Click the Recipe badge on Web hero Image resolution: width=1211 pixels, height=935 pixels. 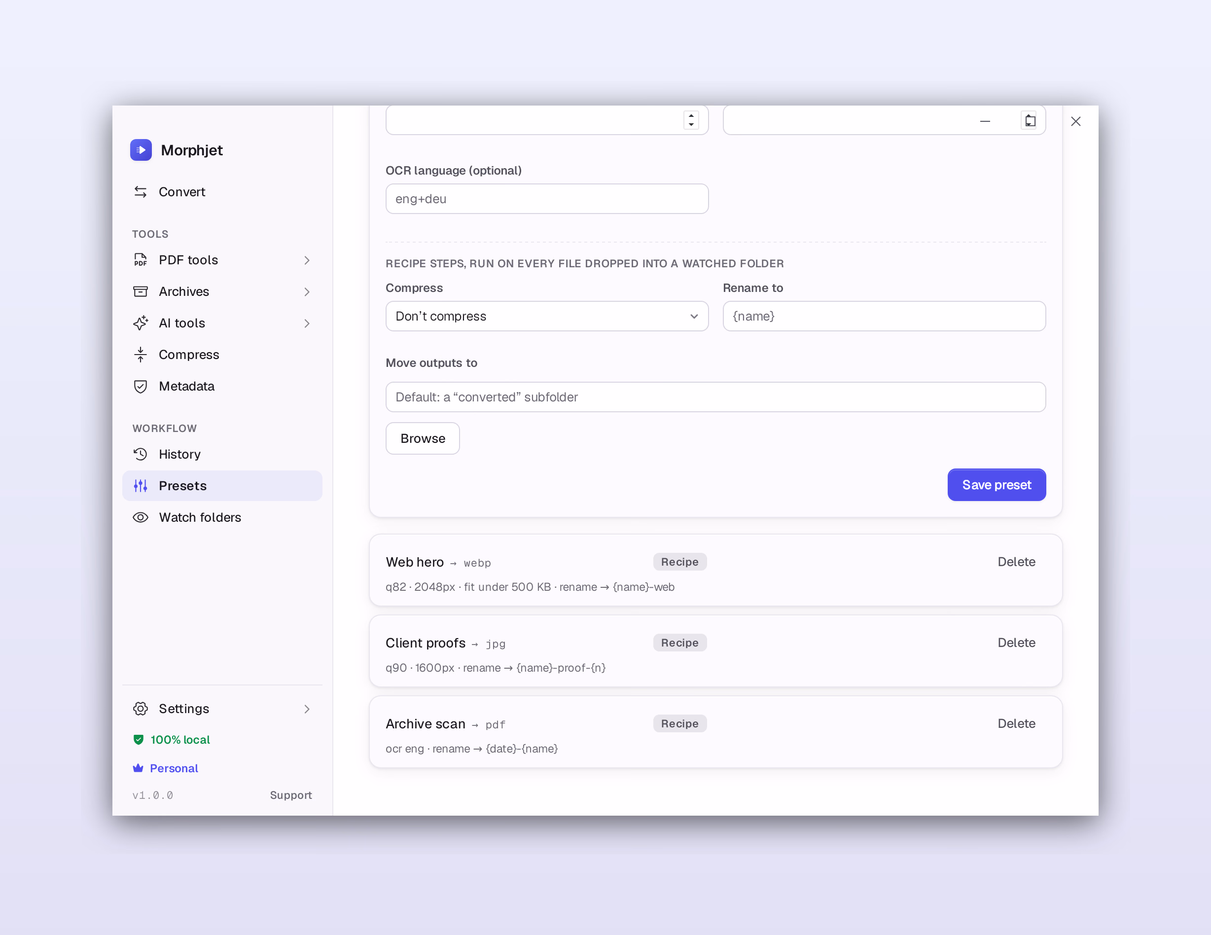(x=680, y=562)
